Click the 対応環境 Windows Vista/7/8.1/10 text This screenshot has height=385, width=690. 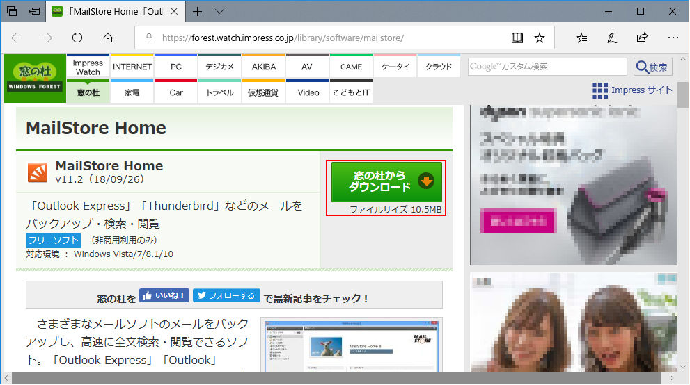point(100,254)
